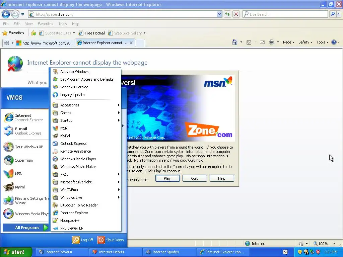This screenshot has width=343, height=257.
Task: Open the Quick Tabs grid icon
Action: click(x=6, y=43)
